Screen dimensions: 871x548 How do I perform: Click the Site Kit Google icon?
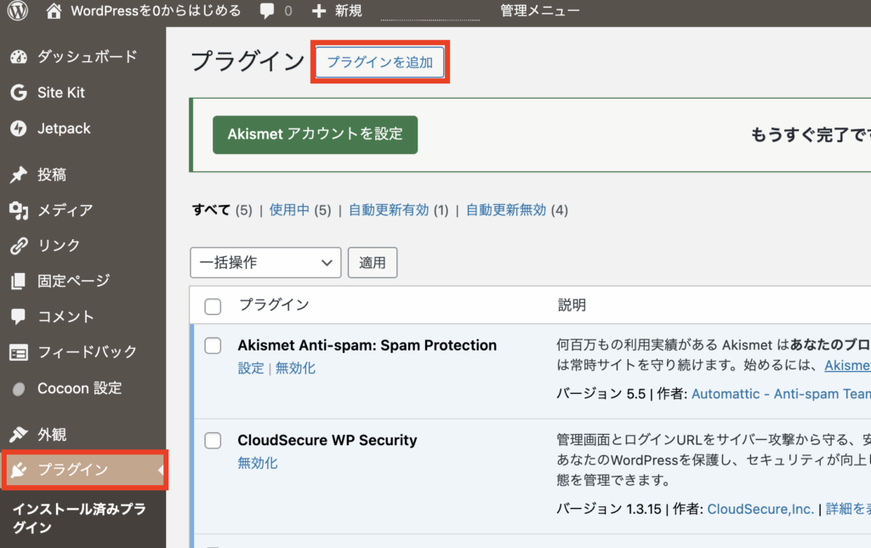[19, 92]
